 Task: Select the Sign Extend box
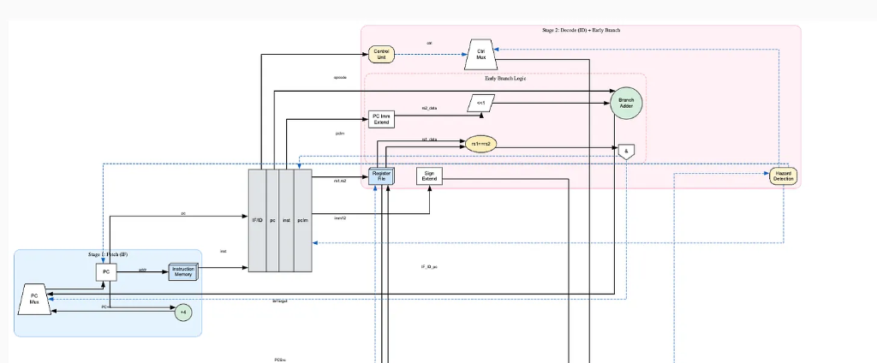pyautogui.click(x=430, y=176)
